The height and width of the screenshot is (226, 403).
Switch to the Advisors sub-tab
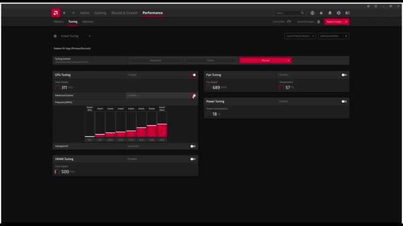coord(88,22)
